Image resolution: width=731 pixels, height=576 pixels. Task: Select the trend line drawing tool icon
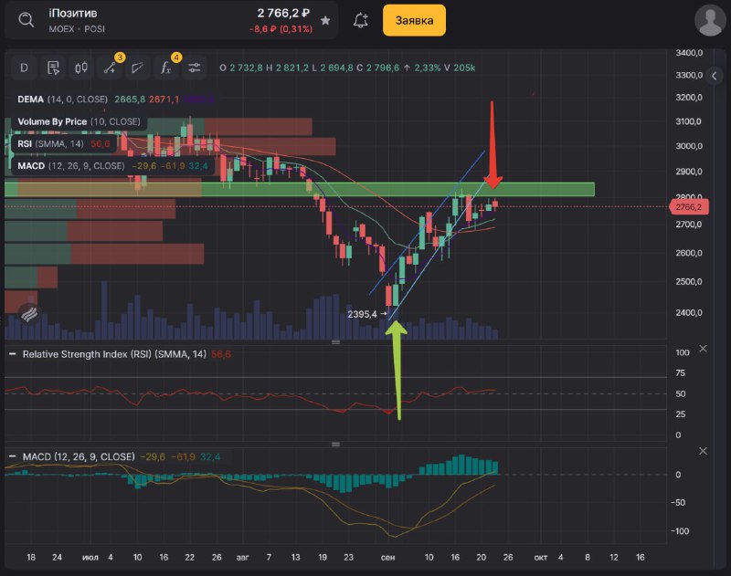(x=137, y=68)
